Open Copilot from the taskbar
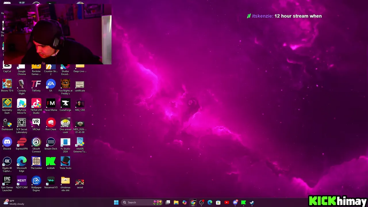Viewport: 368px width, 207px height. coord(185,202)
